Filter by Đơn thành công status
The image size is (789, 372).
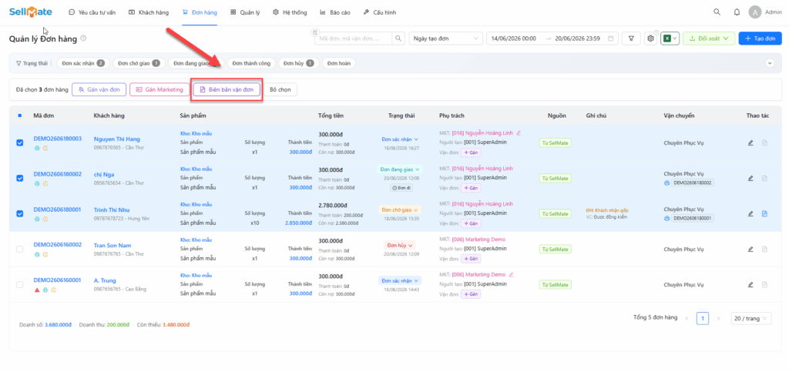coord(250,63)
